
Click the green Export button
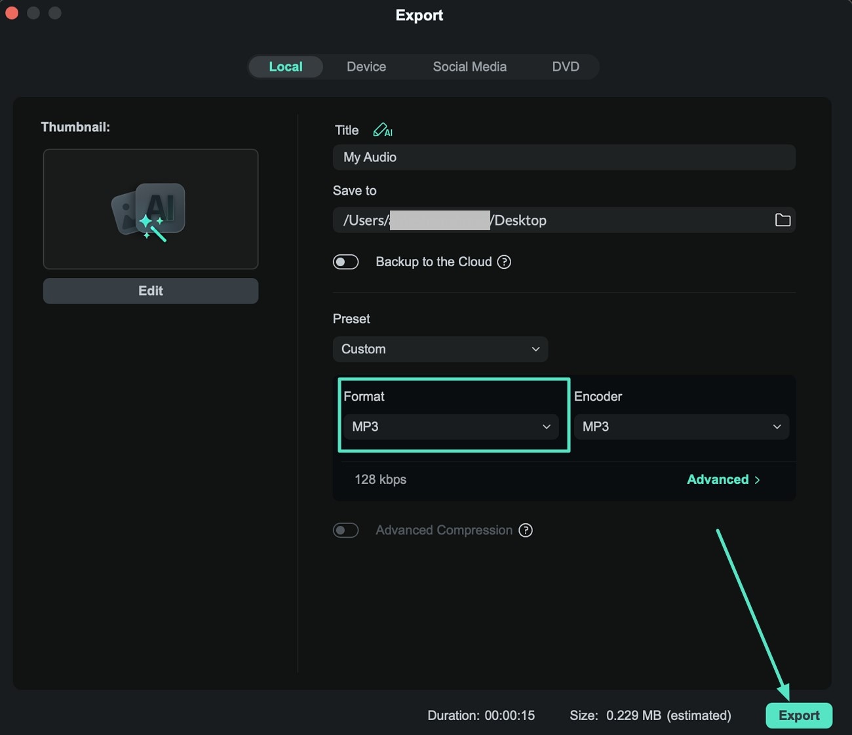pos(799,715)
